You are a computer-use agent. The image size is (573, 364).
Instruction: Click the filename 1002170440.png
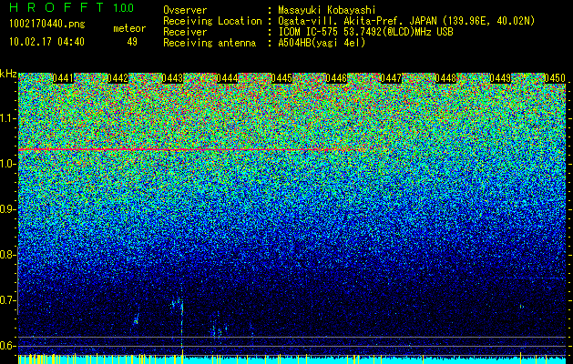tap(47, 25)
